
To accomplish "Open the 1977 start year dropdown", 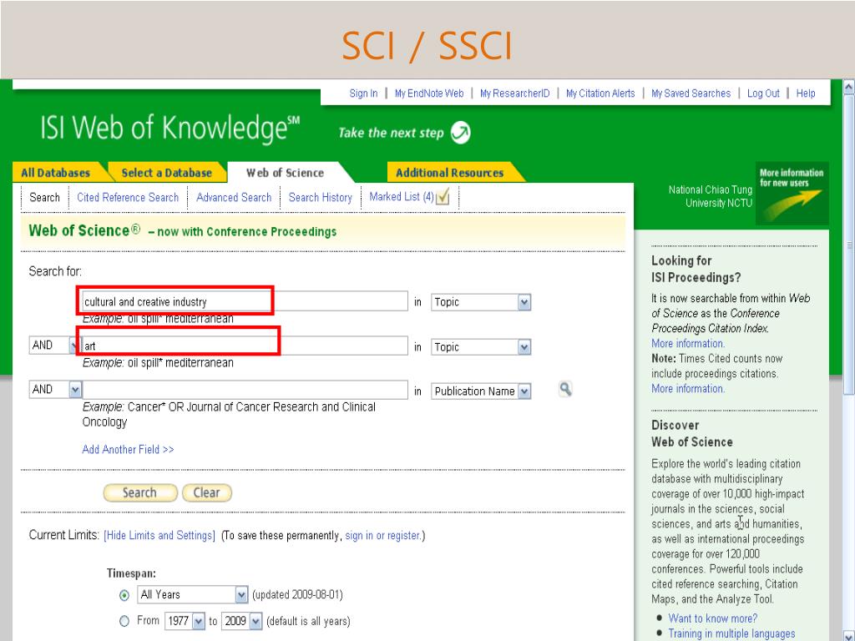I will (x=199, y=621).
